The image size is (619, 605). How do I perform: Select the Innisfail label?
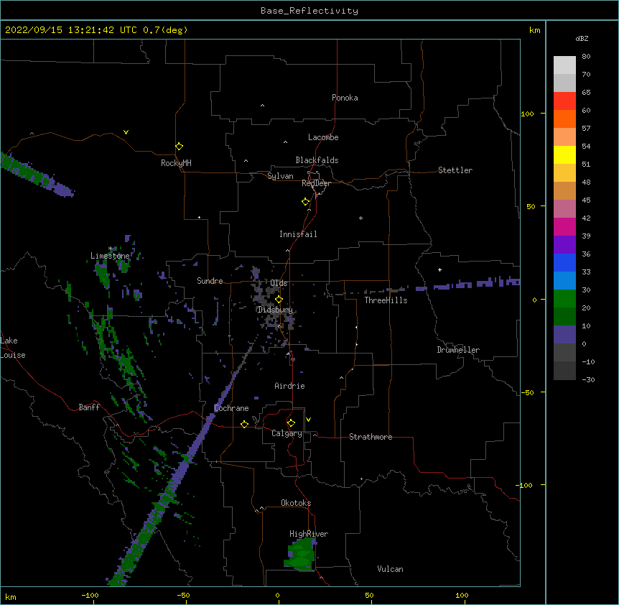click(x=298, y=234)
